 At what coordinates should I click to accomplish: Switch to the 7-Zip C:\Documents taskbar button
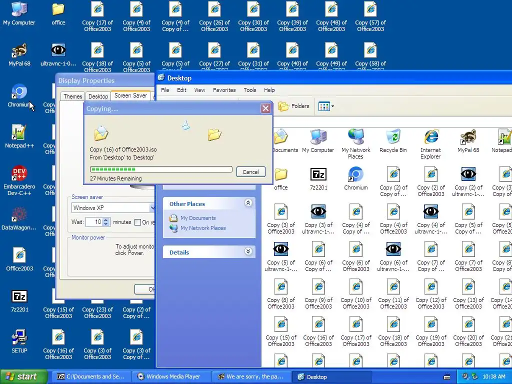[91, 376]
